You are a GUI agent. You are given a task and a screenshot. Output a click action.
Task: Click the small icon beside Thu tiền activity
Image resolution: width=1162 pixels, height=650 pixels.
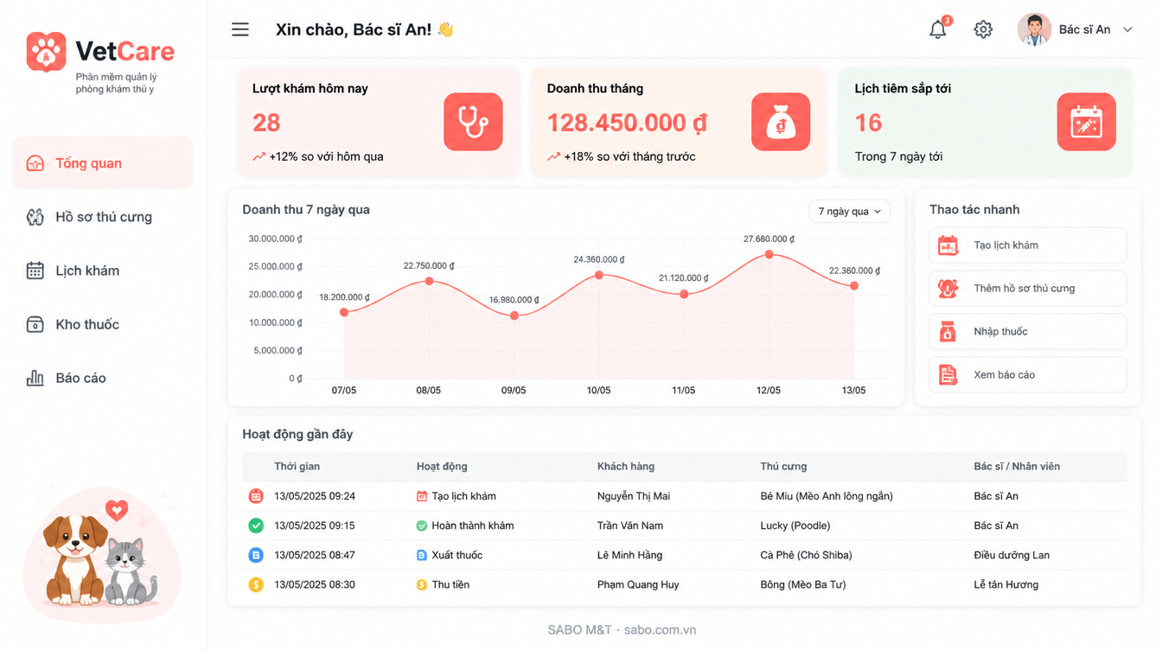[422, 584]
